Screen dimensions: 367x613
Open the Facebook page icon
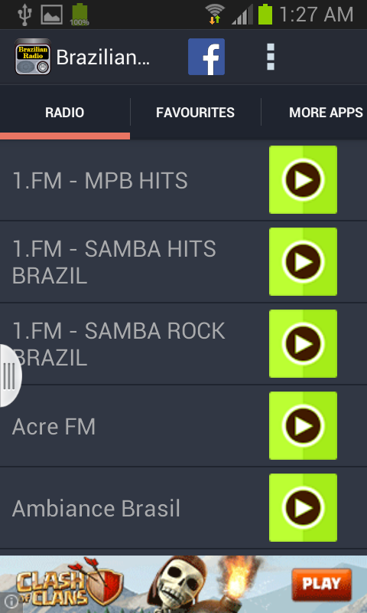[206, 57]
